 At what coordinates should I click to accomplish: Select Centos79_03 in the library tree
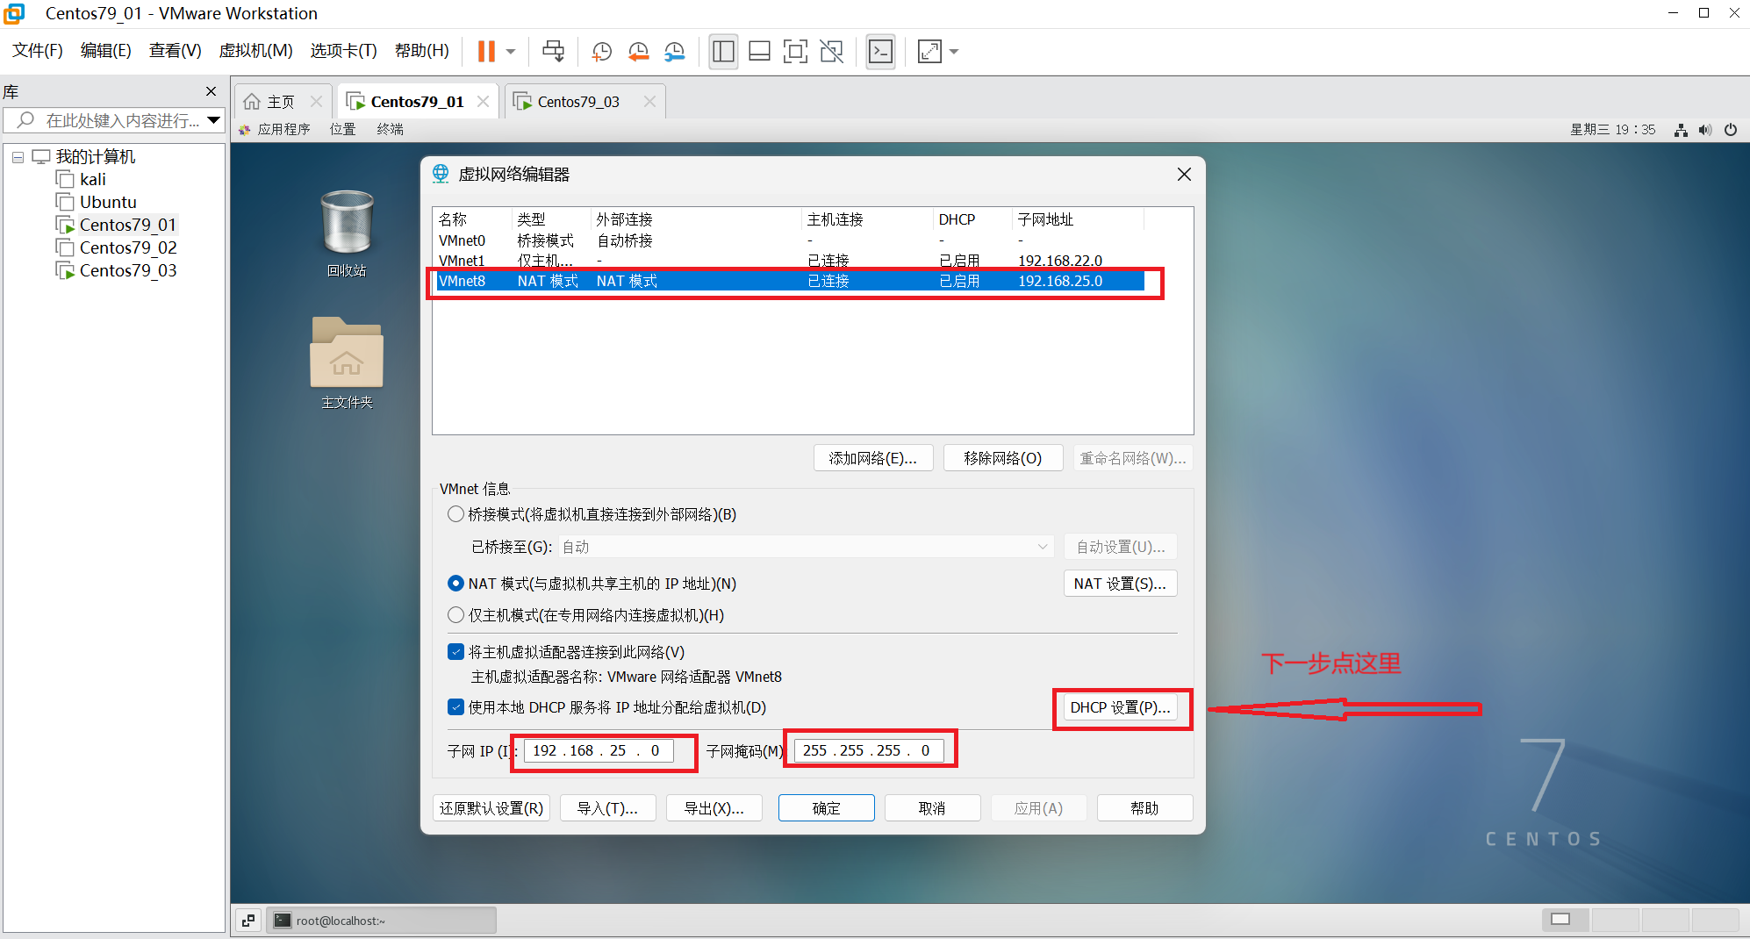128,270
